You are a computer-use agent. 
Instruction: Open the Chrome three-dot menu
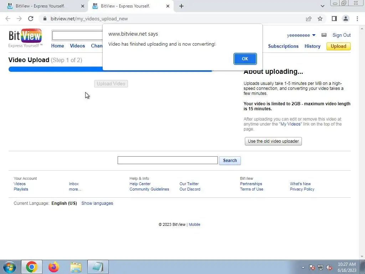tap(357, 19)
